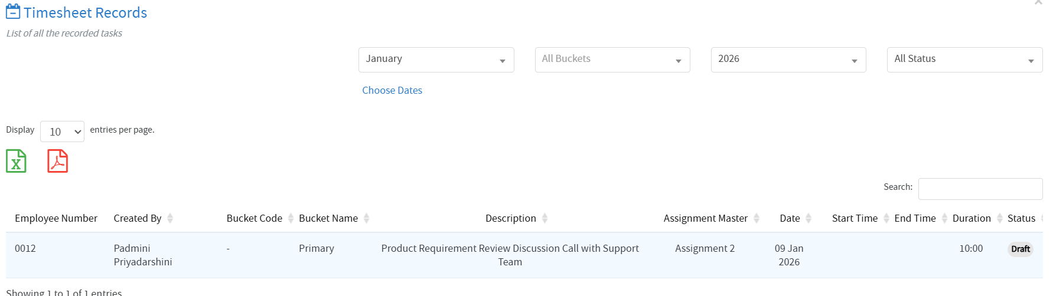Click the Draft status badge
Image resolution: width=1053 pixels, height=296 pixels.
(1020, 249)
